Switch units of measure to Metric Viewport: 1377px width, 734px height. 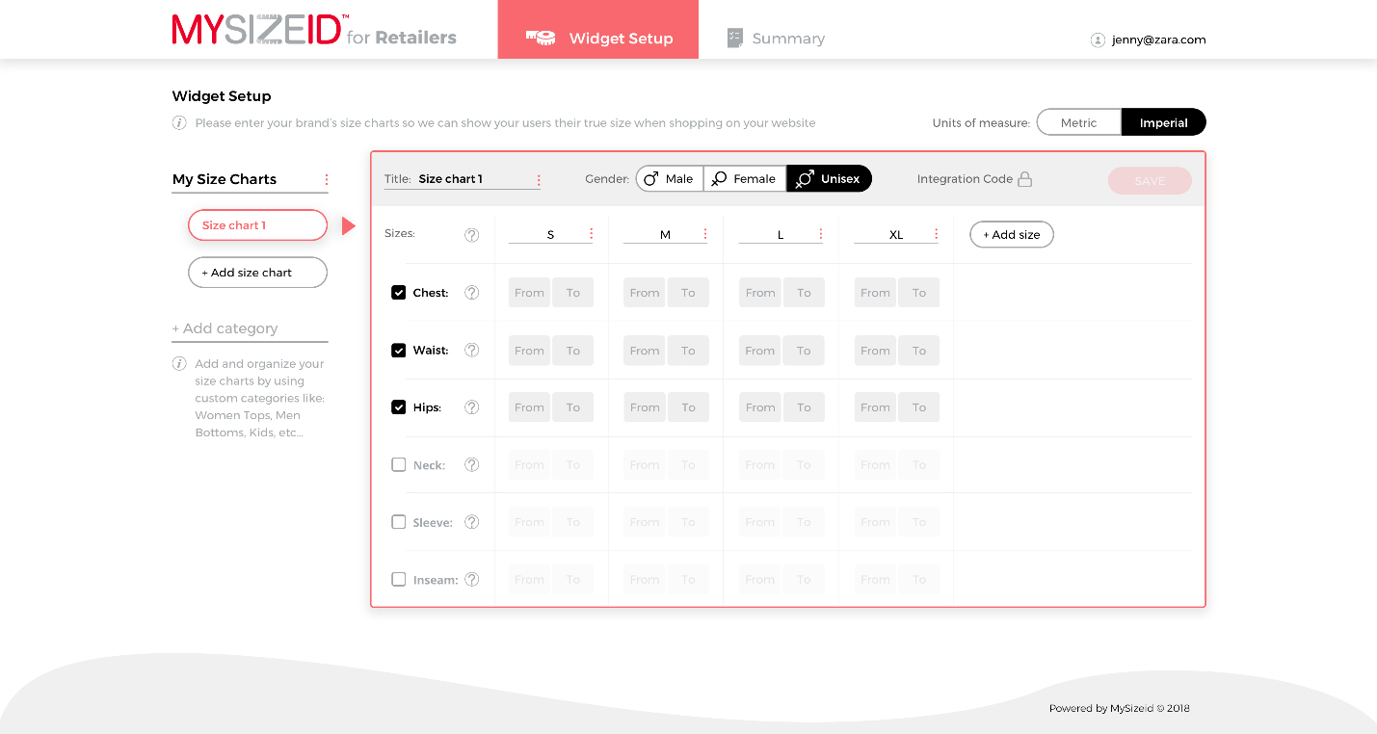(1078, 122)
